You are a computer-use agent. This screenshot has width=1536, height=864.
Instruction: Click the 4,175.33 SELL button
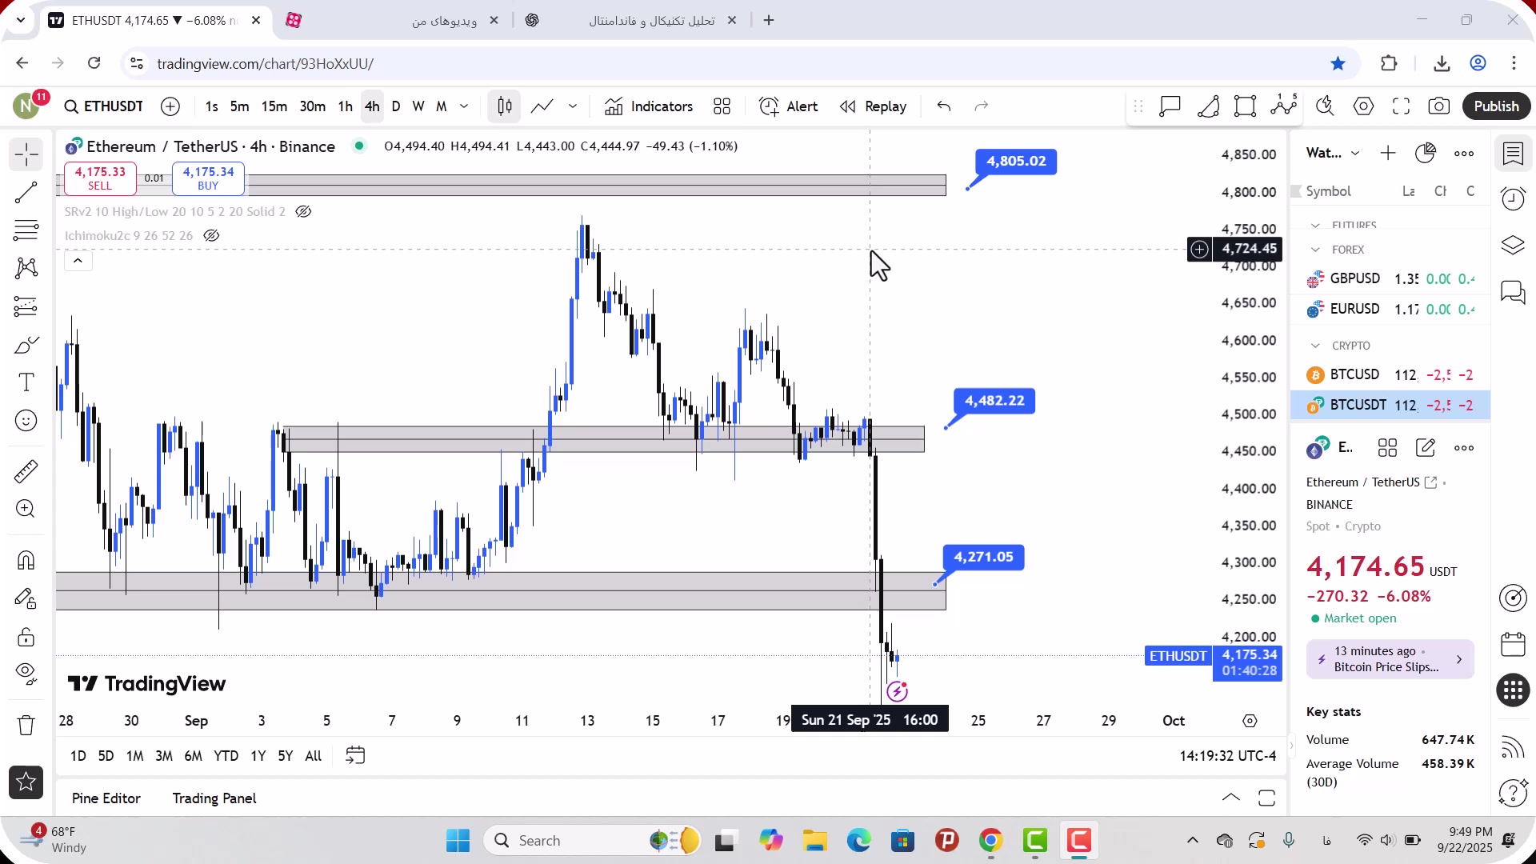pyautogui.click(x=100, y=178)
